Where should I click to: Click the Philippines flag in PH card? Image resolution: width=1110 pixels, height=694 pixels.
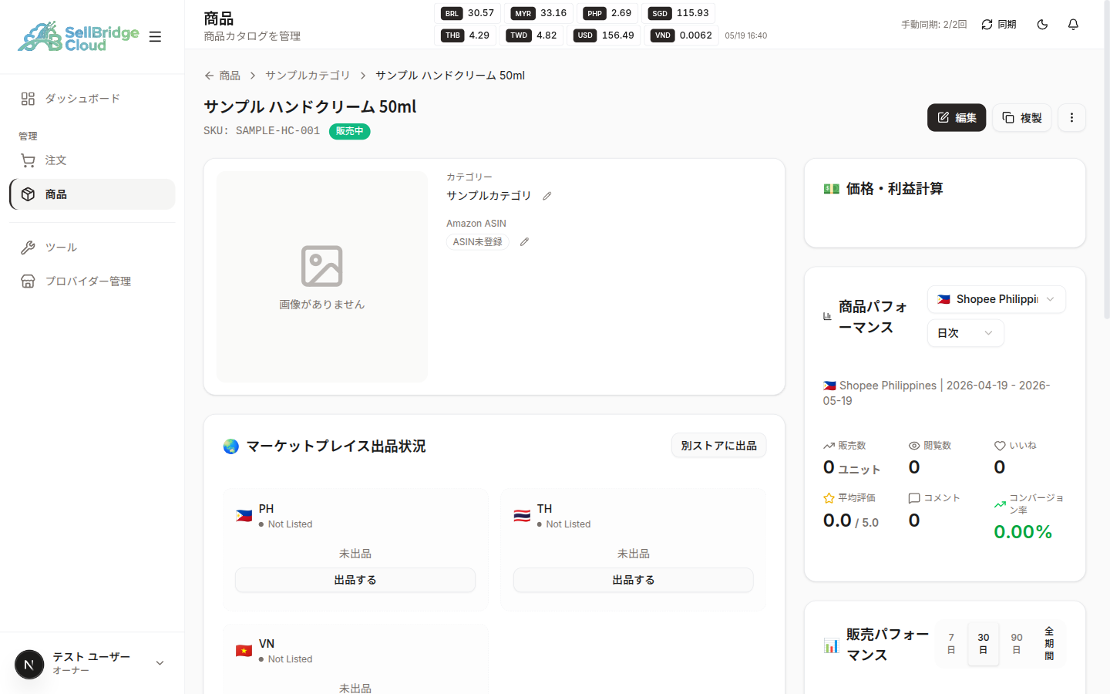click(244, 516)
